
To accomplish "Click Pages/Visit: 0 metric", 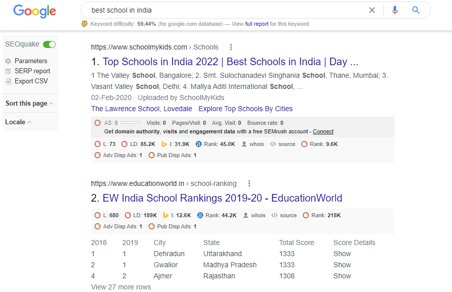I will [x=189, y=123].
